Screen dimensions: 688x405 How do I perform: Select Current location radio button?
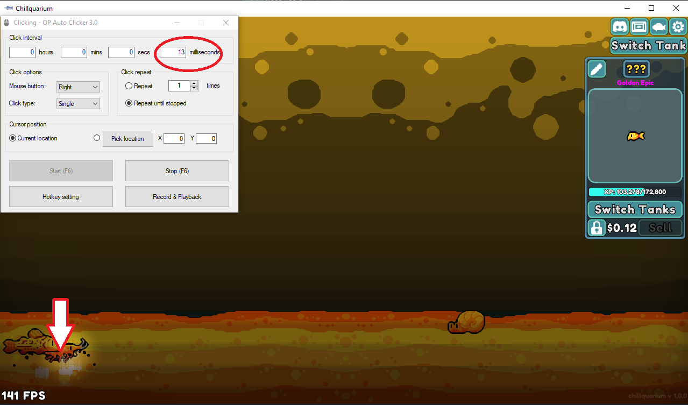13,138
